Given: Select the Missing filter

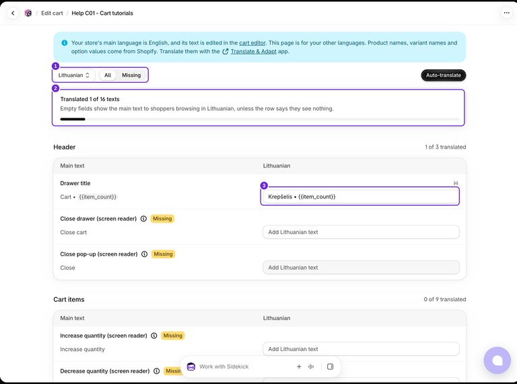Looking at the screenshot, I should click(131, 75).
